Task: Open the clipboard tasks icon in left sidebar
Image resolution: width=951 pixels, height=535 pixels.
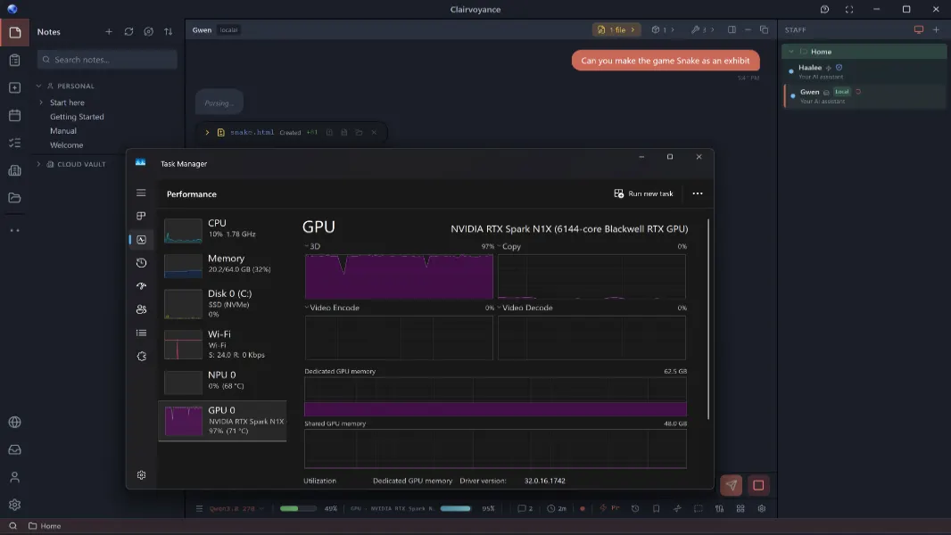Action: click(x=14, y=60)
